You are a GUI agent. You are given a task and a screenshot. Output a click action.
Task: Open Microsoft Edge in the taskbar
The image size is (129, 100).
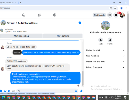pos(3,98)
